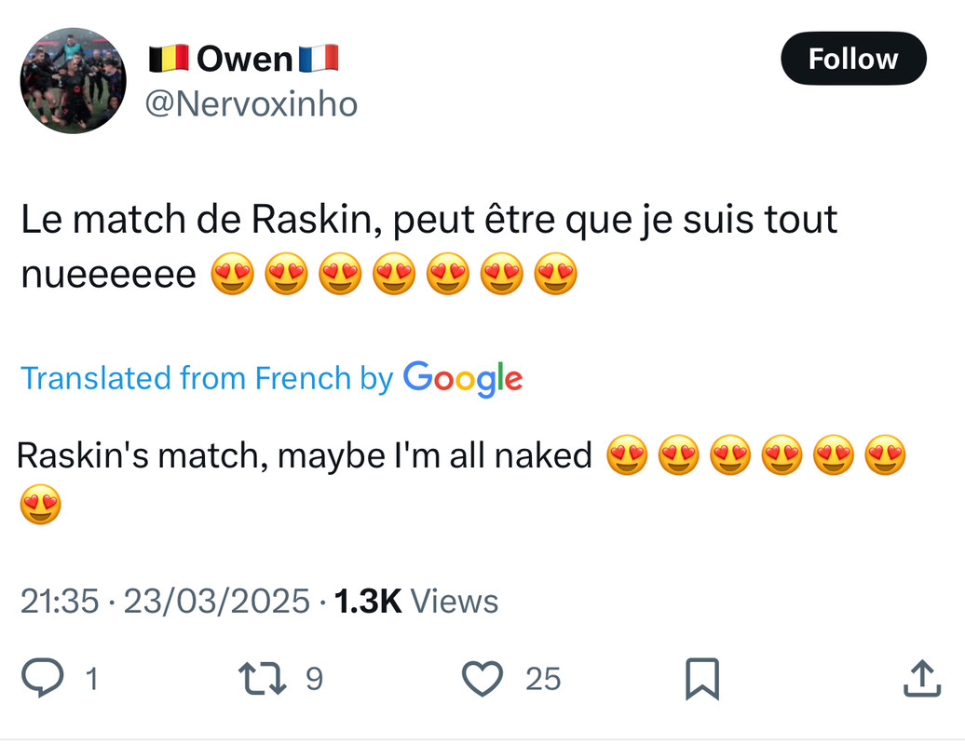Image resolution: width=965 pixels, height=745 pixels.
Task: Click the Follow button
Action: pos(853,59)
